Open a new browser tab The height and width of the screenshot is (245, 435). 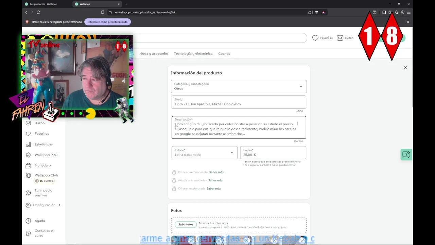126,4
